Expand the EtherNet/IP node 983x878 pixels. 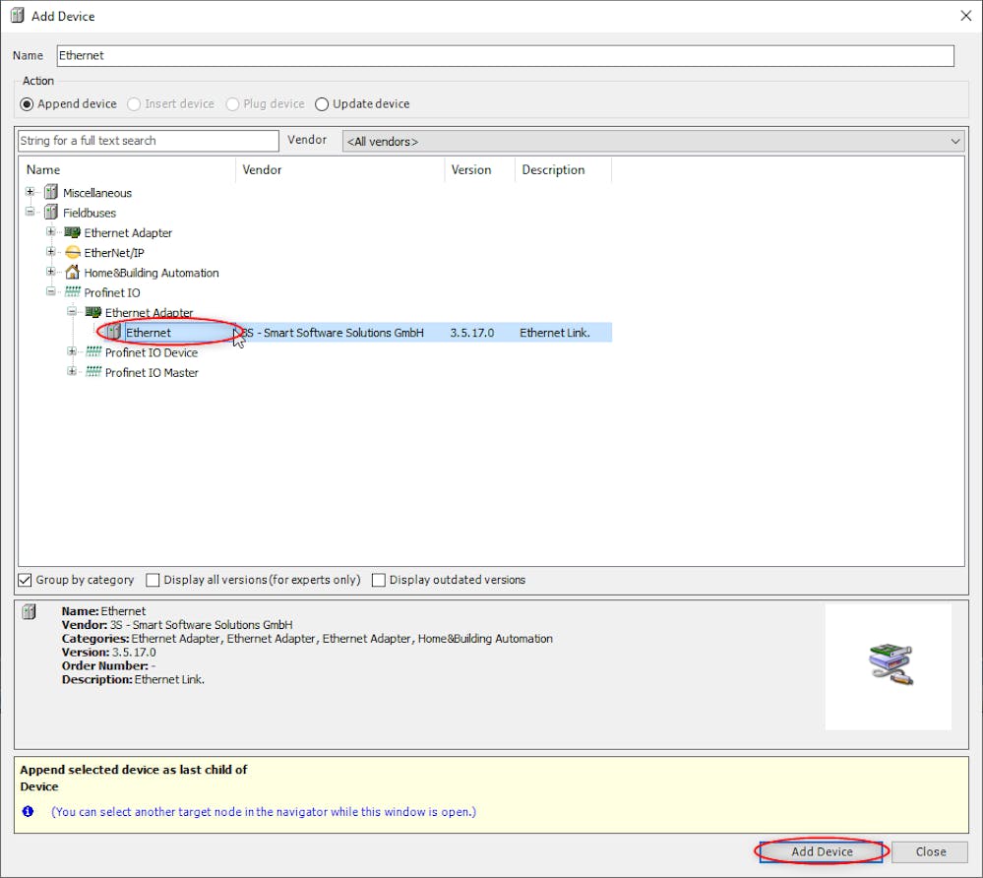click(x=51, y=251)
